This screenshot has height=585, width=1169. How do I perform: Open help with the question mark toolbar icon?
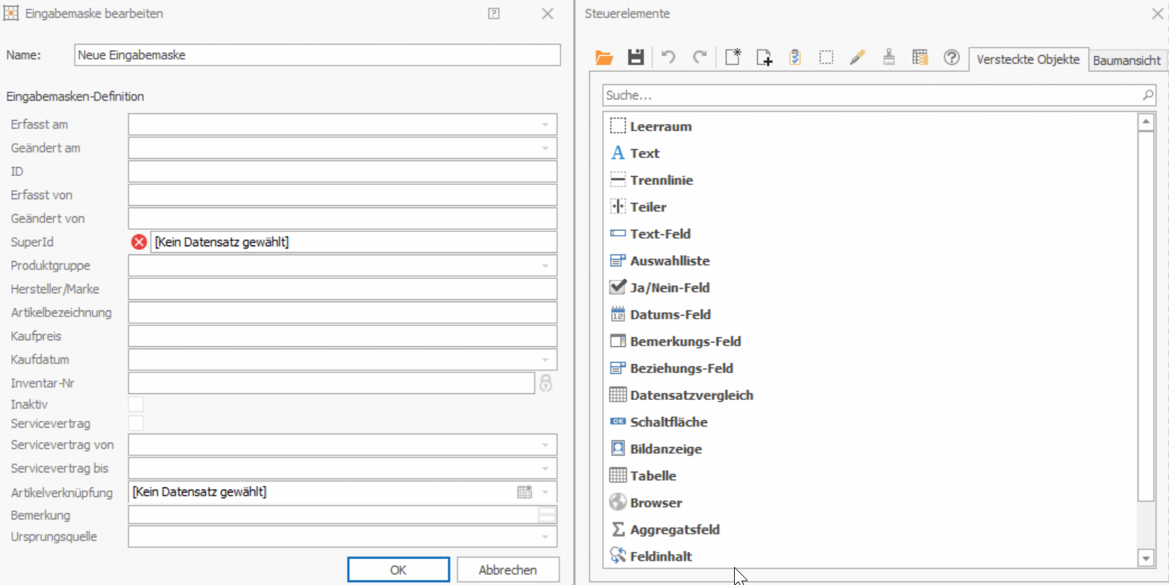(951, 57)
